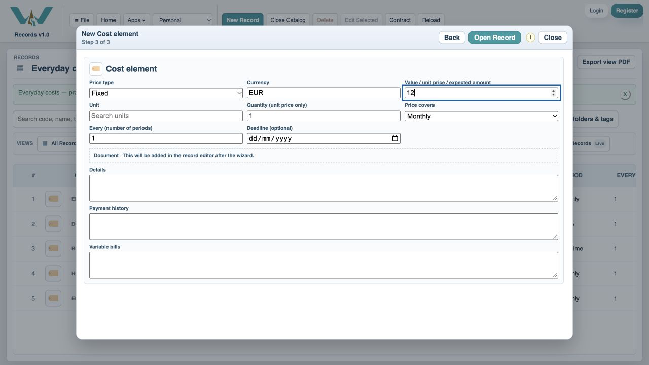Click the EVERY column header
Viewport: 649px width, 365px height.
[626, 175]
